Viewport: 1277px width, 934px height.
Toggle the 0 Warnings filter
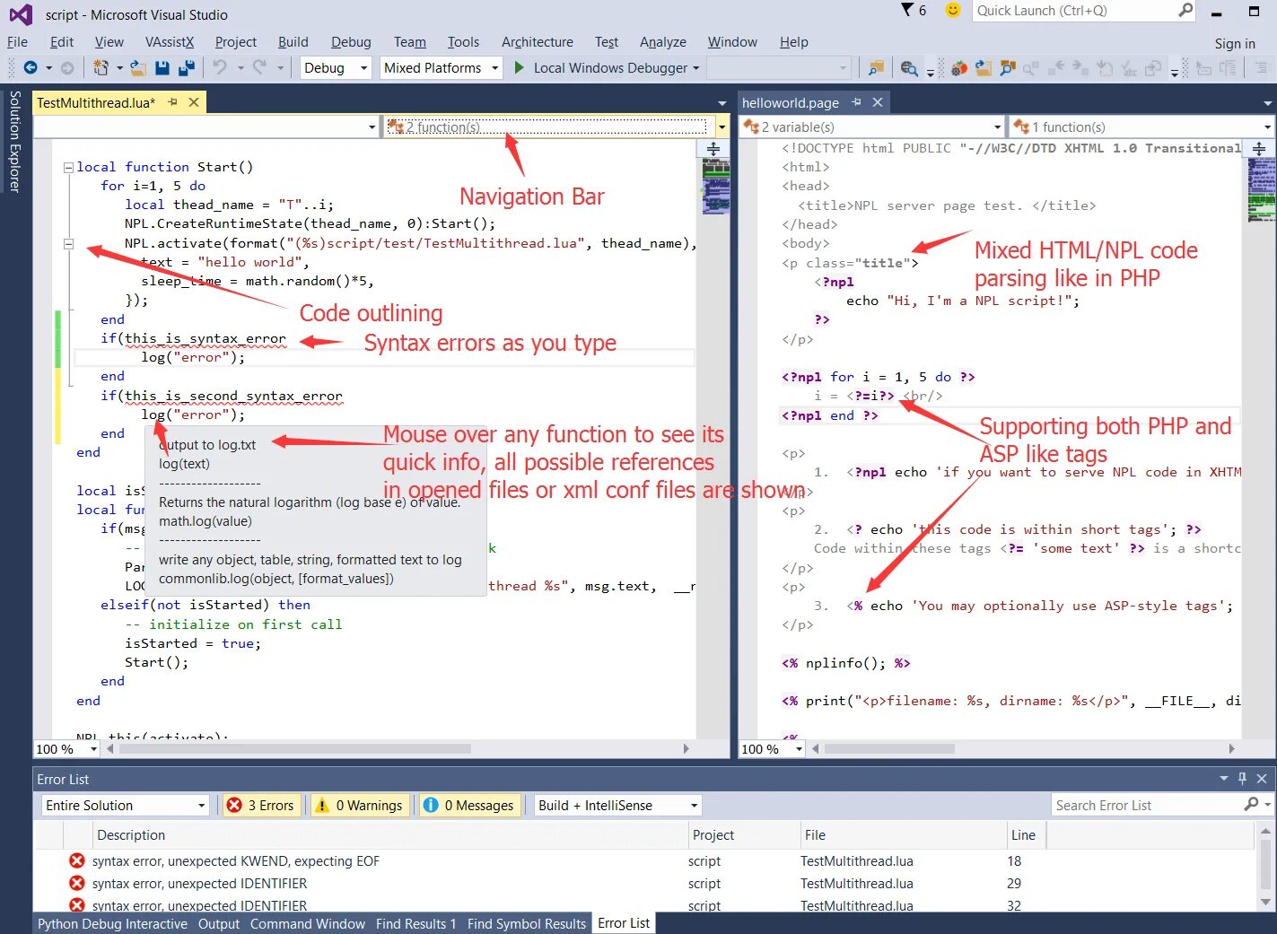pyautogui.click(x=360, y=806)
